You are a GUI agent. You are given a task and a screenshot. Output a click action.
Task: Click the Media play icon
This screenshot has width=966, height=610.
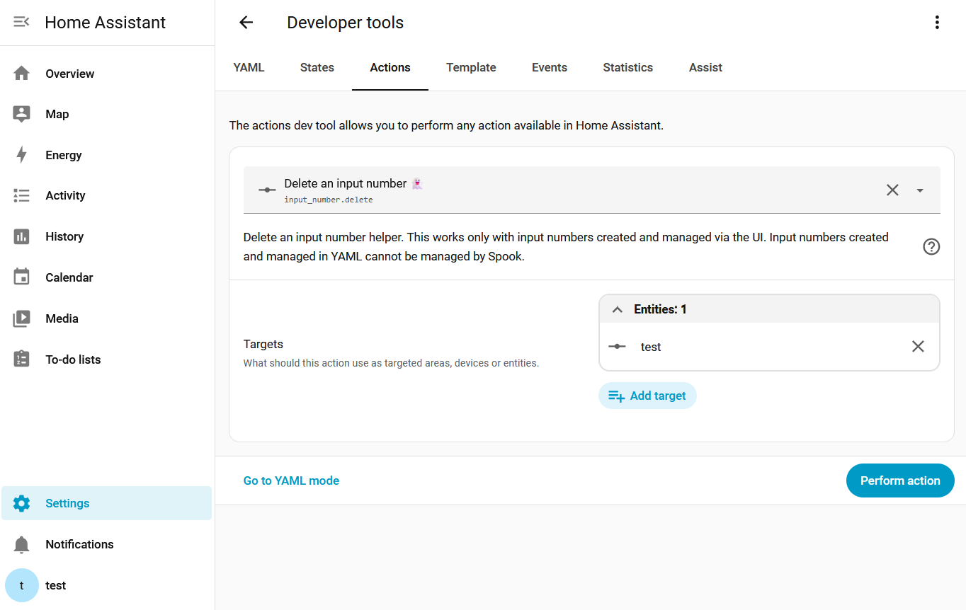[21, 318]
